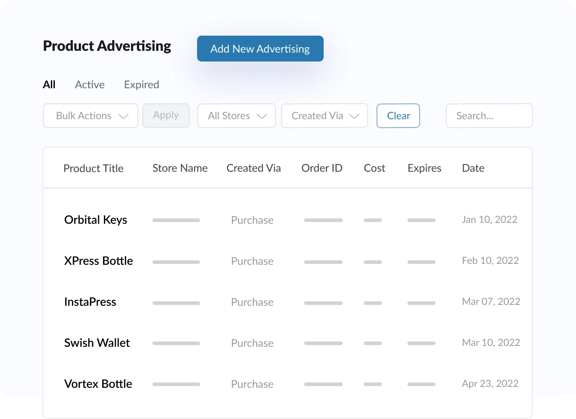Switch to the All tab
Viewport: 576px width, 419px height.
click(x=49, y=85)
